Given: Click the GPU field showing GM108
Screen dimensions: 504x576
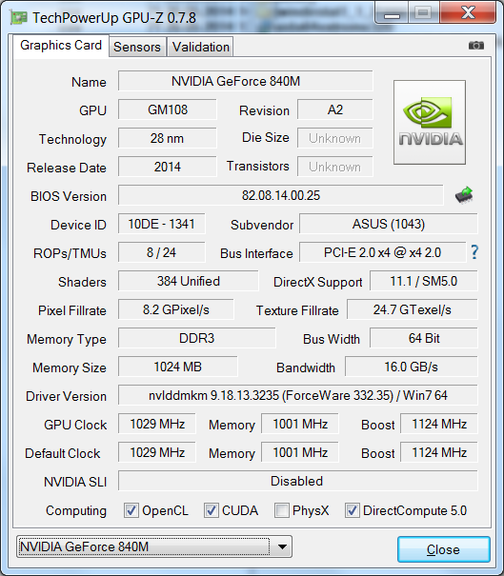Looking at the screenshot, I should pyautogui.click(x=168, y=109).
